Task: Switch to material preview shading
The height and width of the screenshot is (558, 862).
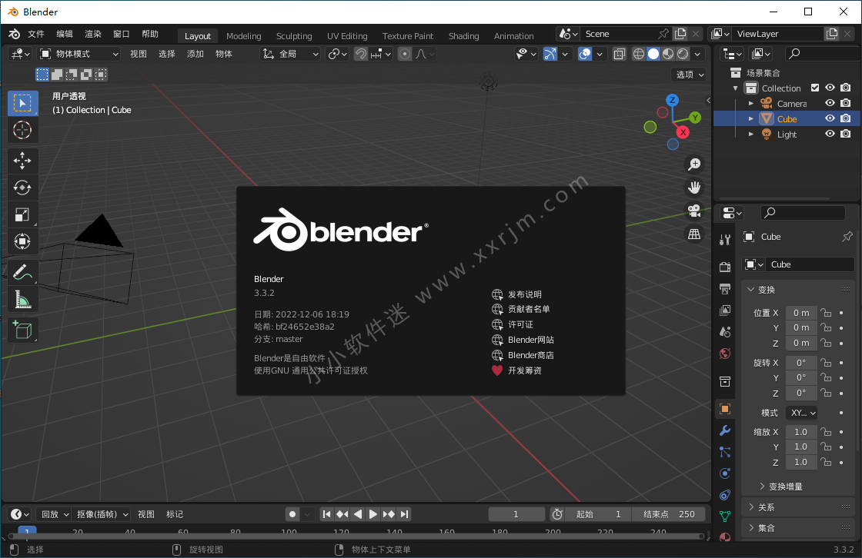Action: pos(668,54)
